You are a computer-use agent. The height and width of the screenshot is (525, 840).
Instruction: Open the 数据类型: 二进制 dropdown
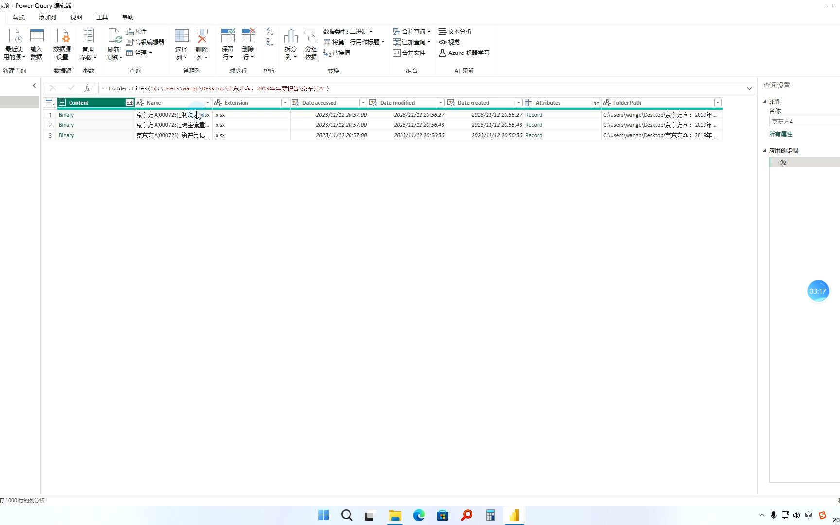348,31
